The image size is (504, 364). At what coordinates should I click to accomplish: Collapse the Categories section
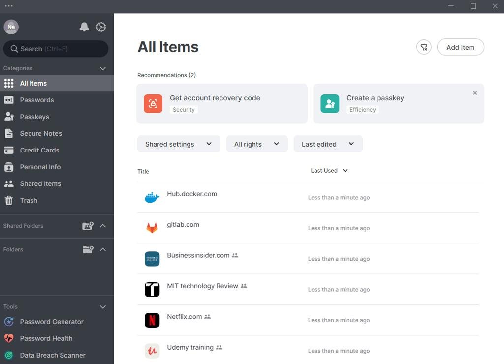pyautogui.click(x=103, y=68)
